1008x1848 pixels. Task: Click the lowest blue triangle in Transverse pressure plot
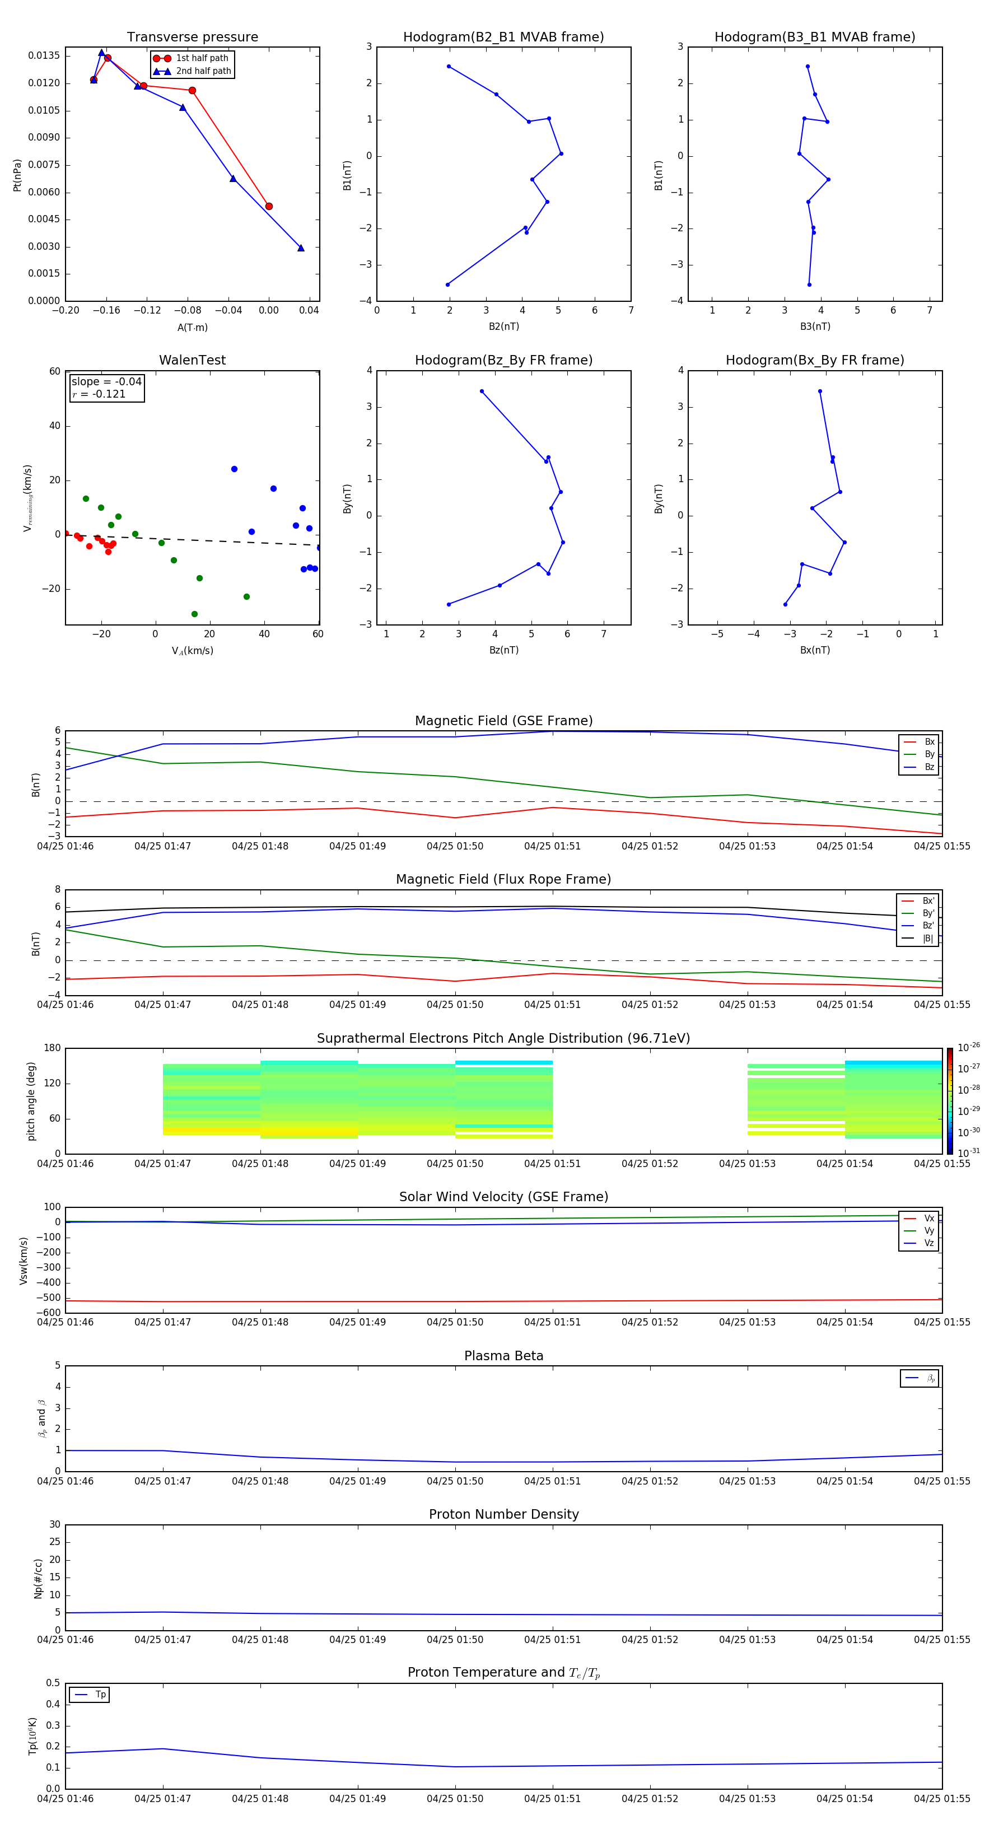[301, 248]
